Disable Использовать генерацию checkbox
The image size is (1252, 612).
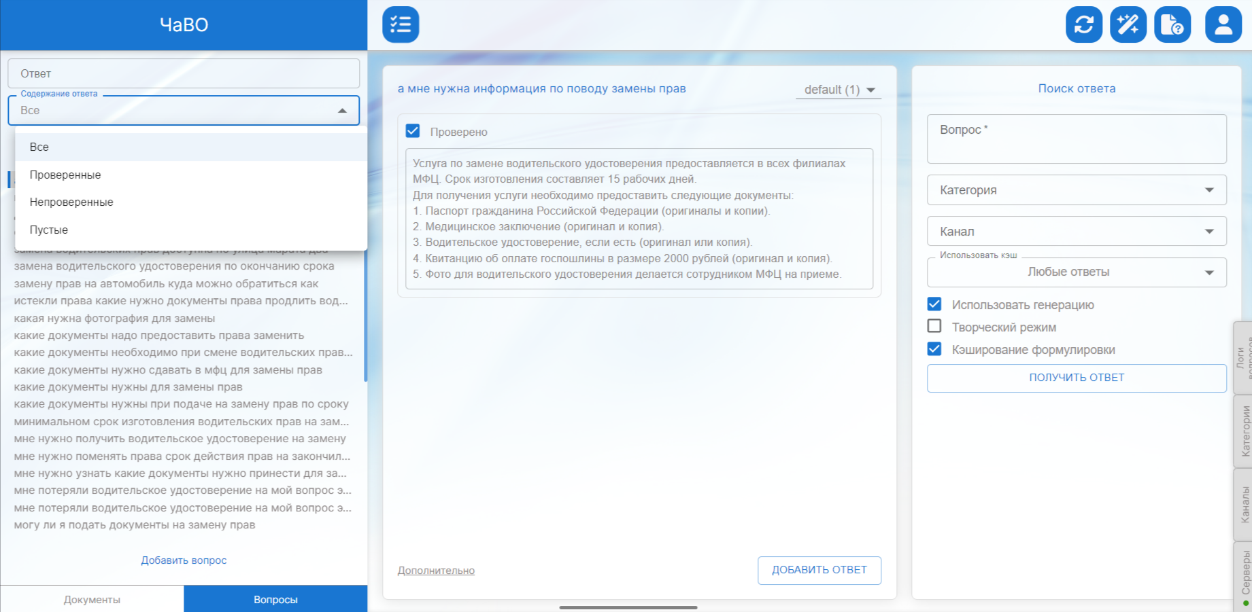(x=934, y=304)
